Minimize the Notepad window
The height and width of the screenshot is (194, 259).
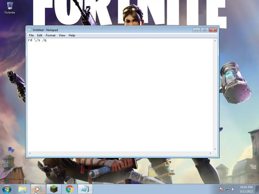196,30
